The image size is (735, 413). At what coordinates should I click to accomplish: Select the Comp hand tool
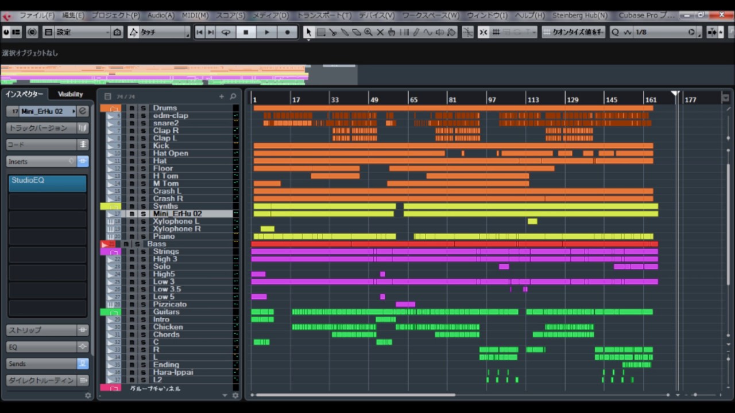[x=392, y=33]
